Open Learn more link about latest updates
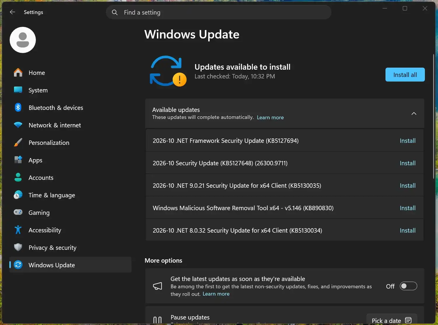The height and width of the screenshot is (325, 438). [216, 294]
